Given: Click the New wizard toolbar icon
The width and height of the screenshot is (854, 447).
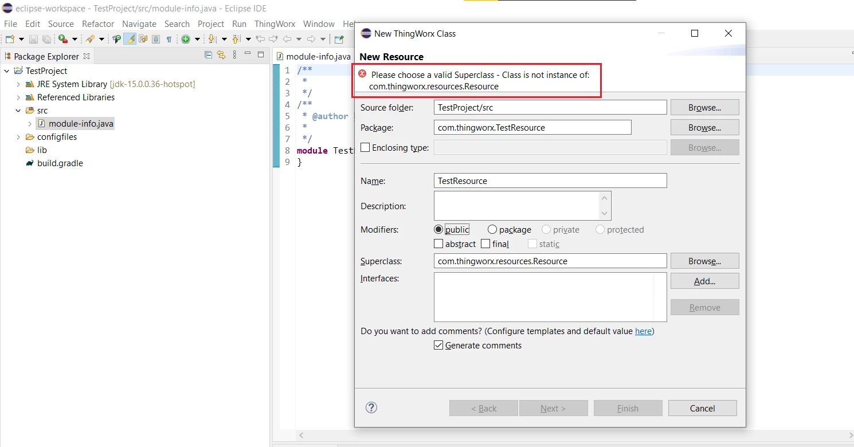Looking at the screenshot, I should coord(10,39).
